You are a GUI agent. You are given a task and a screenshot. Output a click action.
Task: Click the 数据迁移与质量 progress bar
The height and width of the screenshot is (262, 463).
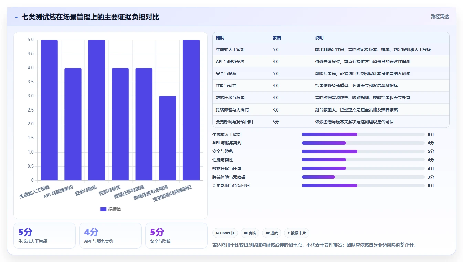tap(363, 168)
